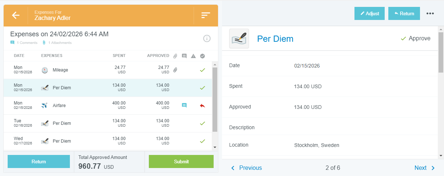Image resolution: width=444 pixels, height=176 pixels.
Task: Click the green Submit button
Action: [x=181, y=161]
